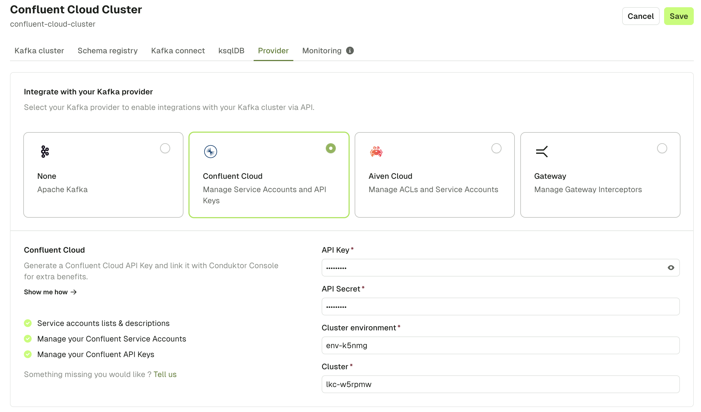Switch to the Monitoring tab

point(322,51)
